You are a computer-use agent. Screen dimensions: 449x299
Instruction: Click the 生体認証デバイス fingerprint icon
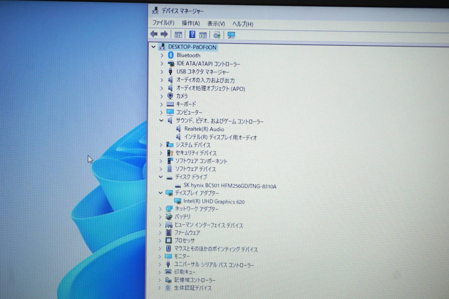(168, 288)
